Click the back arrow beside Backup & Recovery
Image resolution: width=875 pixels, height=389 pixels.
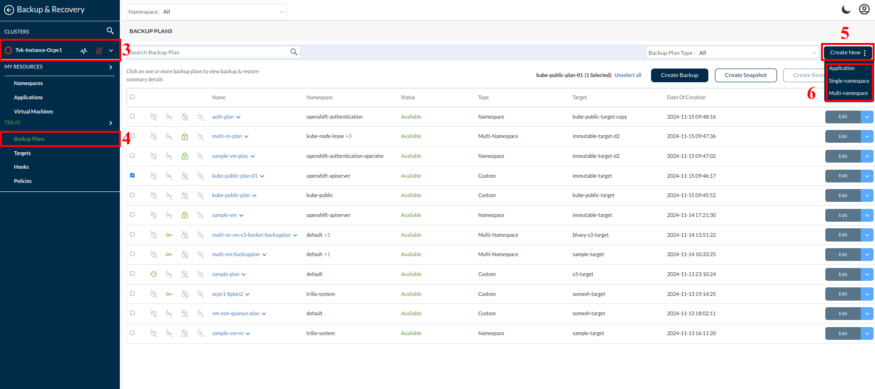9,10
